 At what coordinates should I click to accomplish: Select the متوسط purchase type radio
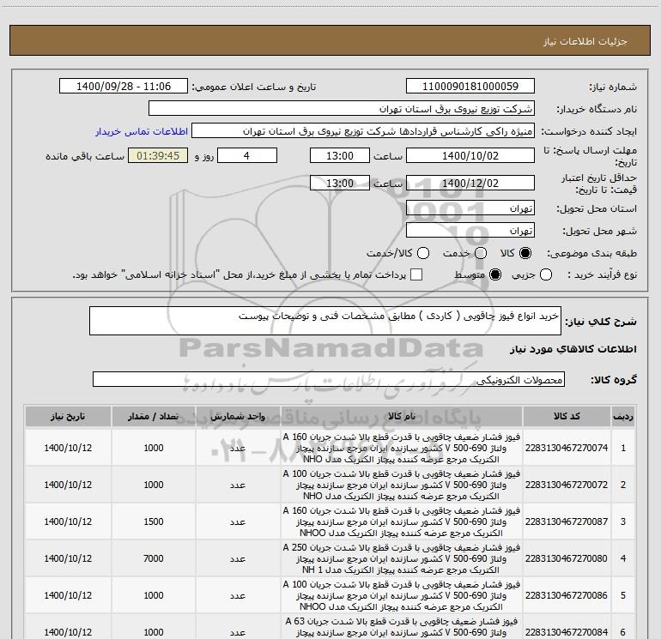pos(495,275)
